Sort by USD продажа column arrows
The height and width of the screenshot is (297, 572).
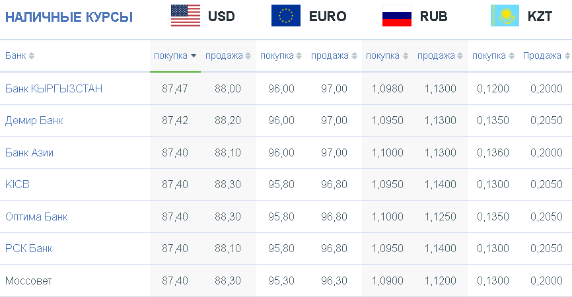click(x=248, y=55)
